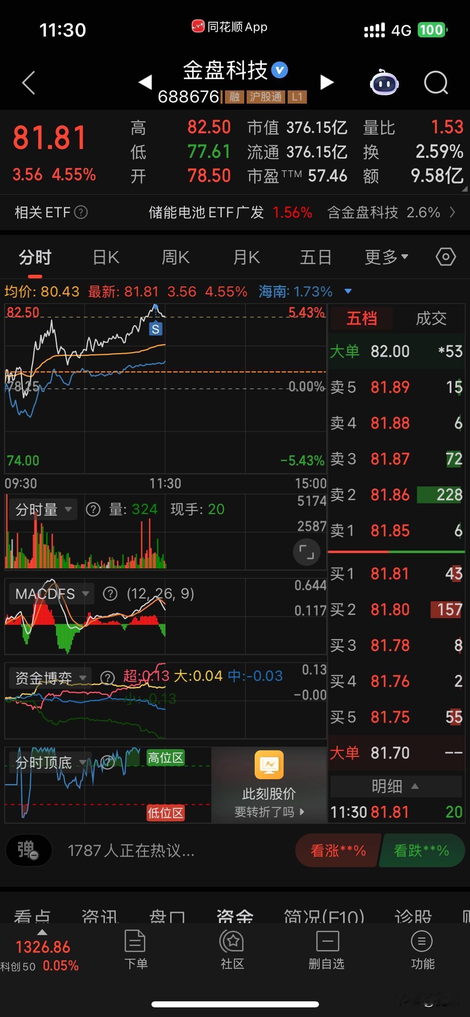Image resolution: width=470 pixels, height=1017 pixels.
Task: Expand the 更多 chart period dropdown
Action: pyautogui.click(x=386, y=257)
